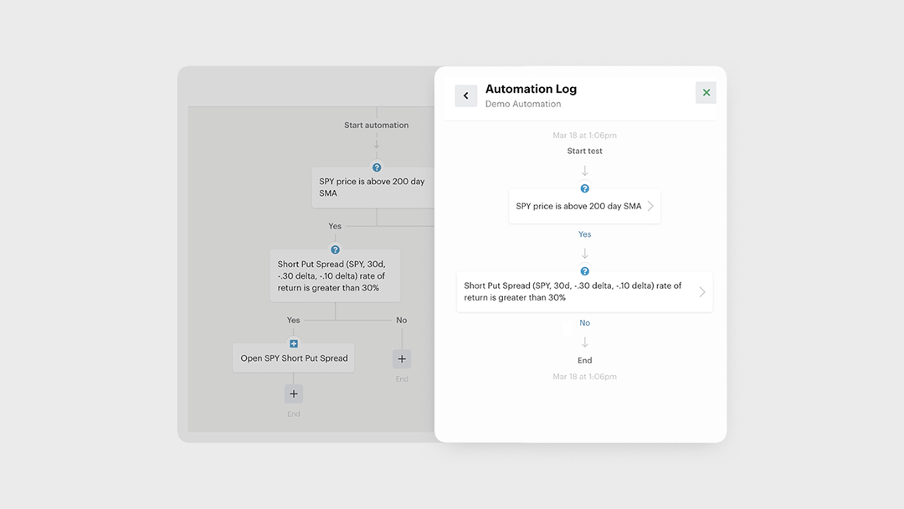Image resolution: width=904 pixels, height=509 pixels.
Task: Click the question icon above the log's SPY price card
Action: pos(585,188)
